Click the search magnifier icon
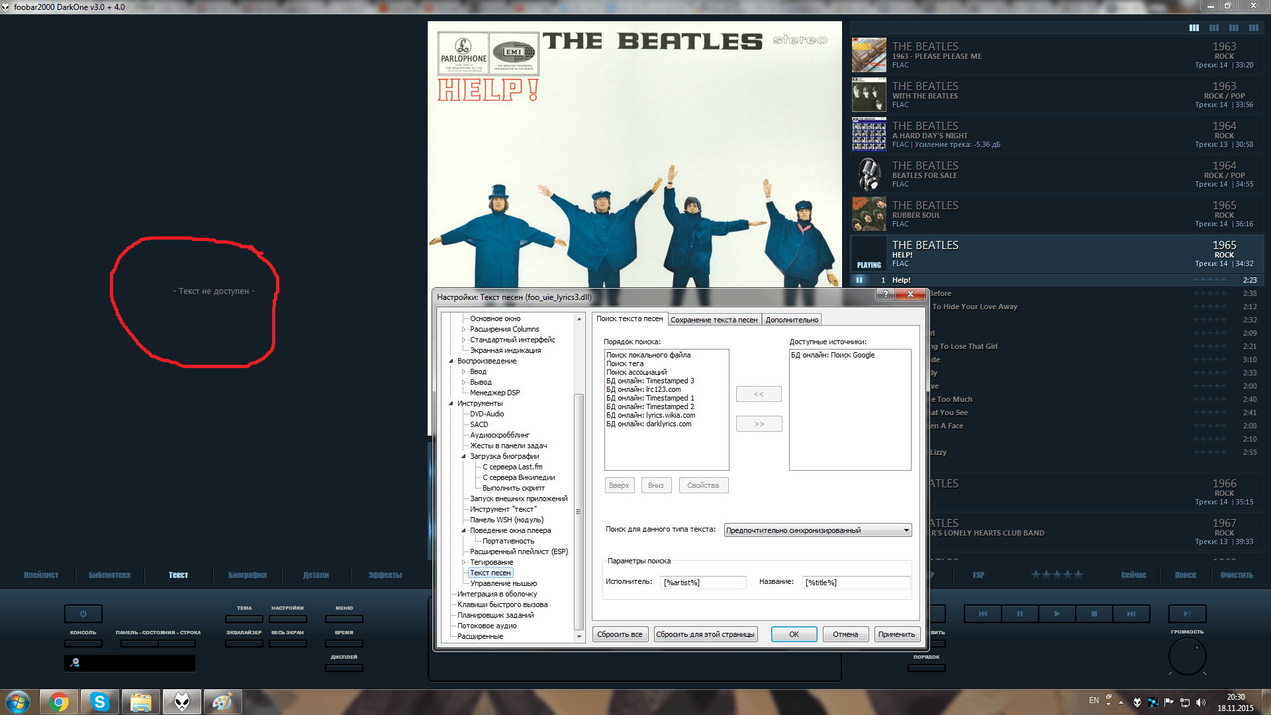This screenshot has height=715, width=1271. click(x=75, y=663)
